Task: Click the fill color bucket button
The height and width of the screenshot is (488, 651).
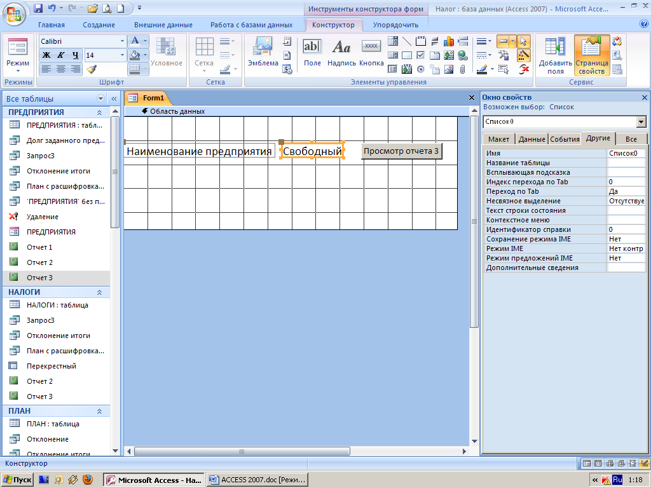Action: click(135, 55)
